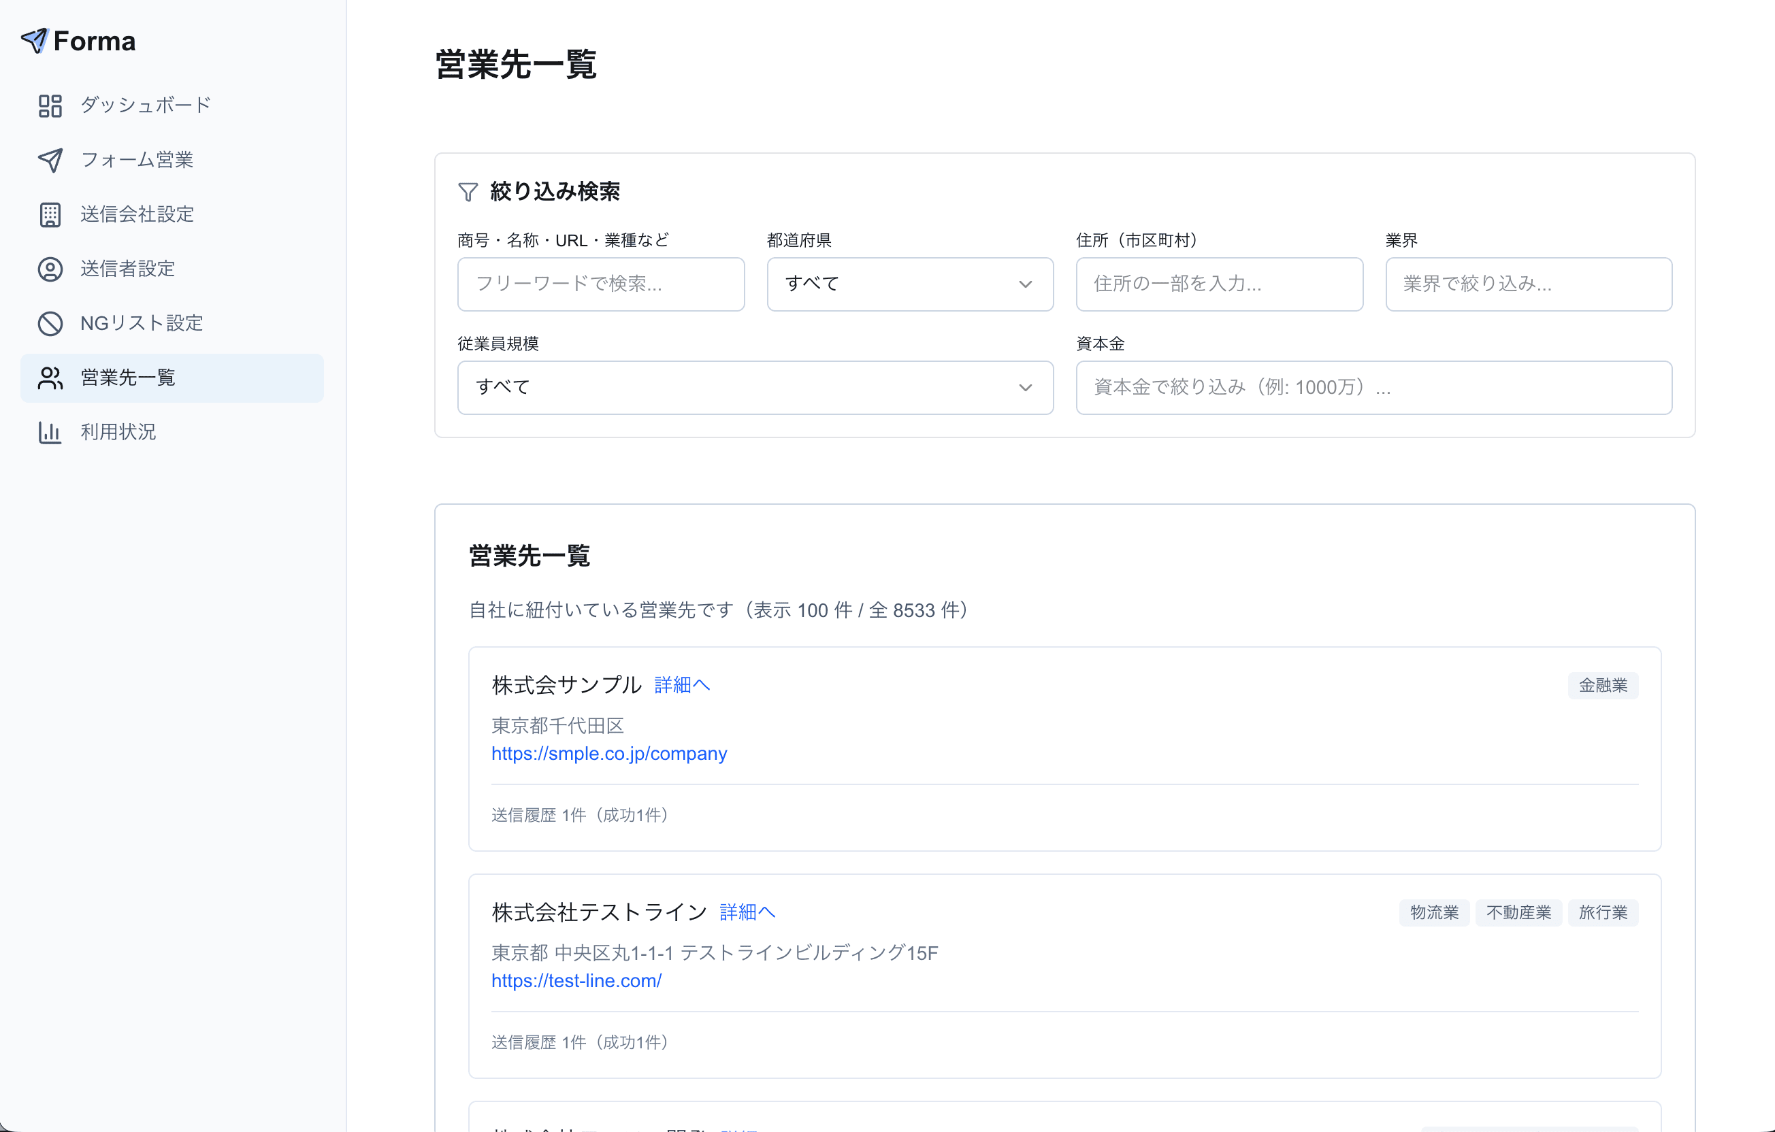The width and height of the screenshot is (1775, 1132).
Task: Select the ダッシュボード icon in sidebar
Action: [50, 105]
